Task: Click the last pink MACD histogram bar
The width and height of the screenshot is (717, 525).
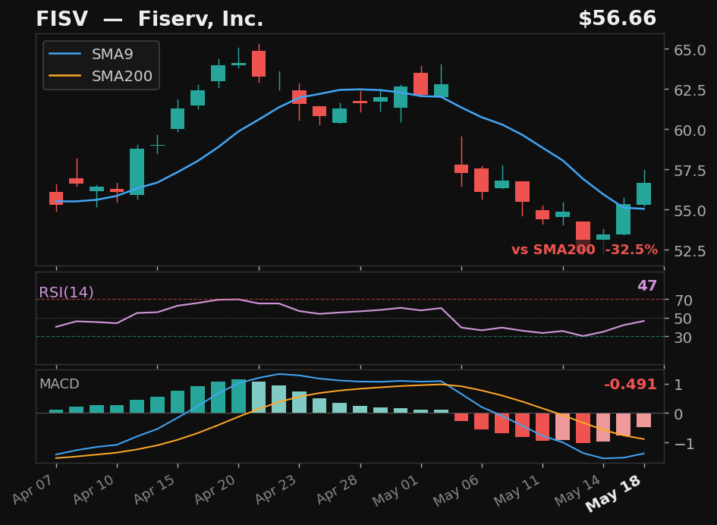Action: point(644,420)
